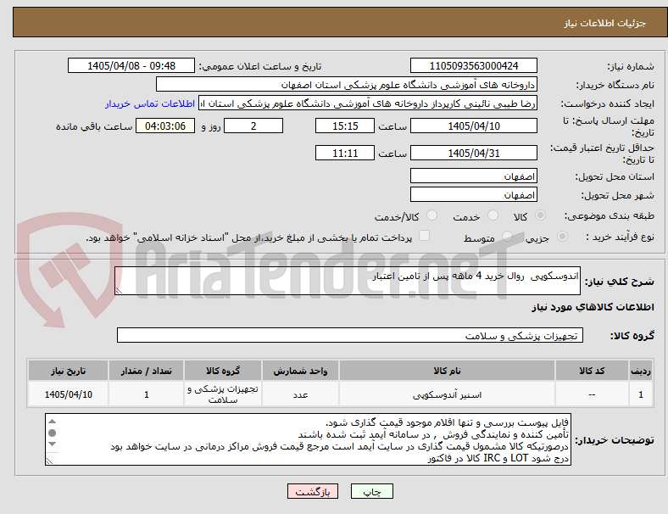Click the validity time 11:11 field
668x514 pixels.
pyautogui.click(x=345, y=153)
